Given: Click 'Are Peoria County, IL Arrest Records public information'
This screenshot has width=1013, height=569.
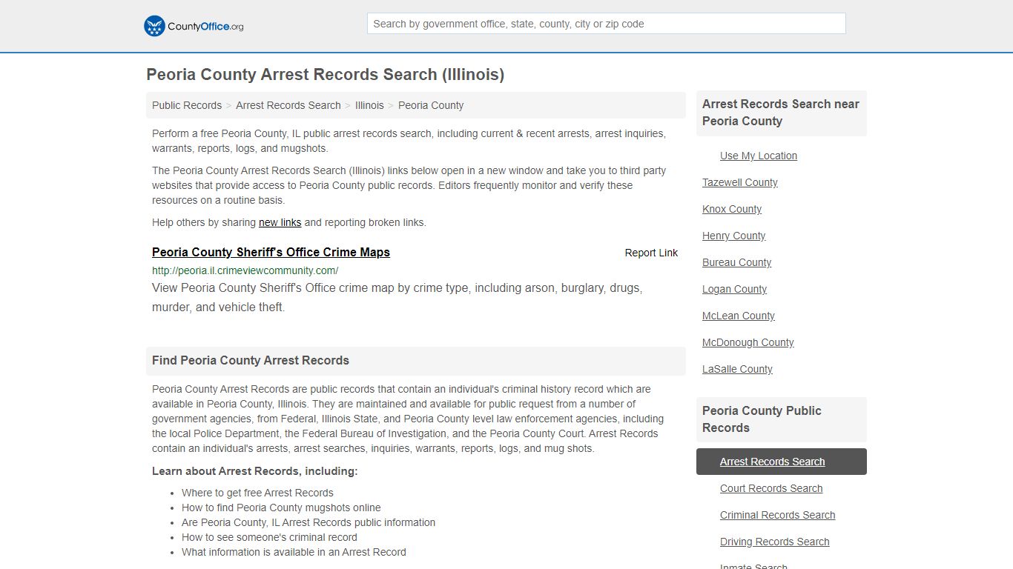Looking at the screenshot, I should [308, 522].
